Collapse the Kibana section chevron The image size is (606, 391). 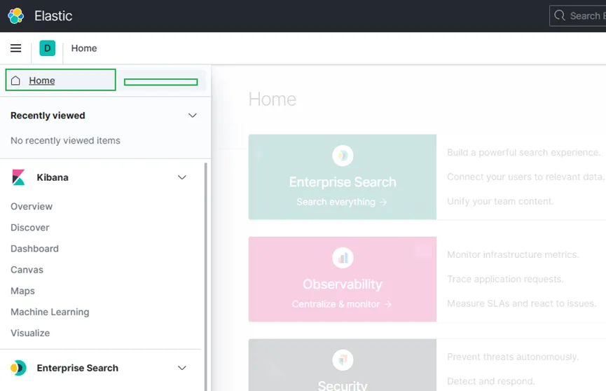(181, 177)
